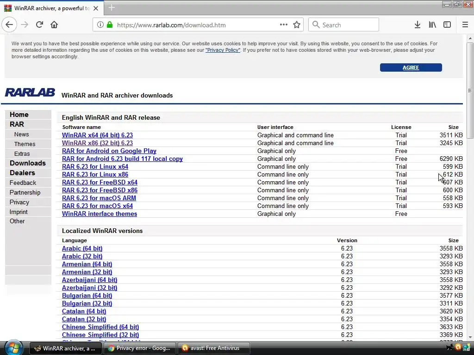This screenshot has width=474, height=355.
Task: Open Dealers in the side menu
Action: tap(22, 173)
